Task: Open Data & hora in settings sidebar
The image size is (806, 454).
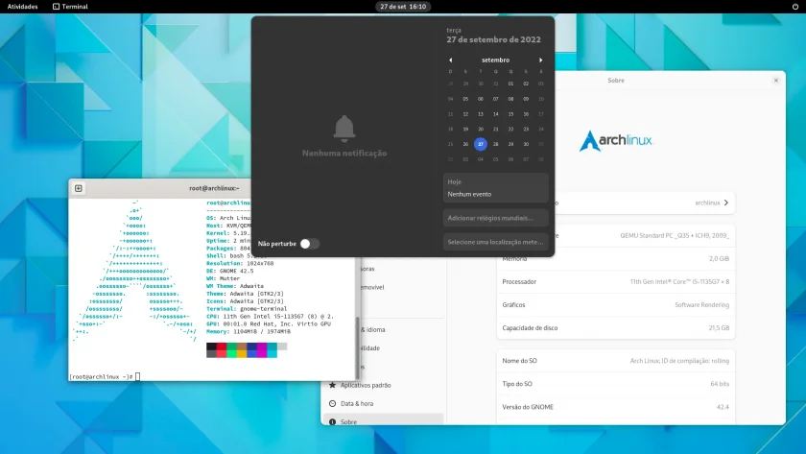Action: click(384, 404)
